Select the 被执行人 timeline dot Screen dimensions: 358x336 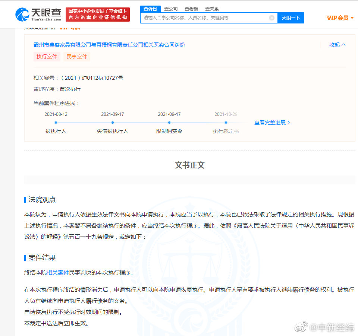coord(56,122)
